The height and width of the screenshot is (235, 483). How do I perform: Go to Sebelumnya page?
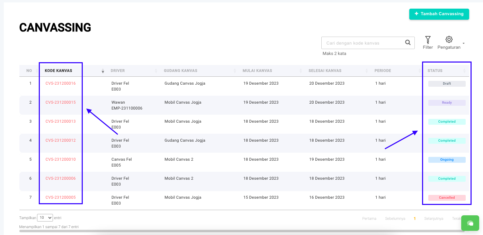point(395,218)
